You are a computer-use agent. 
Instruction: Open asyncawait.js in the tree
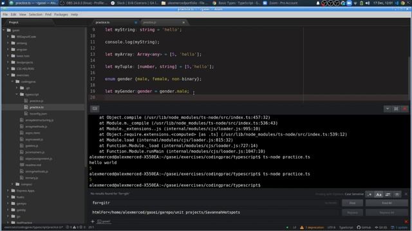pos(34,139)
